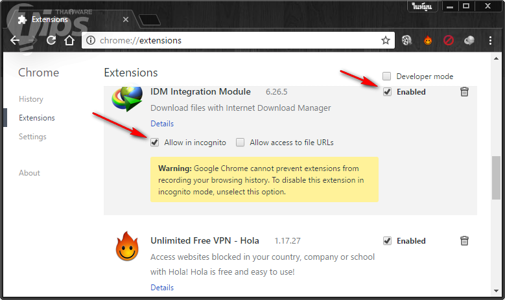Click the film reel extension toolbar icon
Screen dimensions: 505x300
coord(406,40)
